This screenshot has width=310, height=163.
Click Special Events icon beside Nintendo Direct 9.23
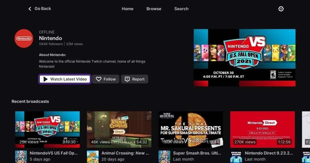(x=236, y=157)
